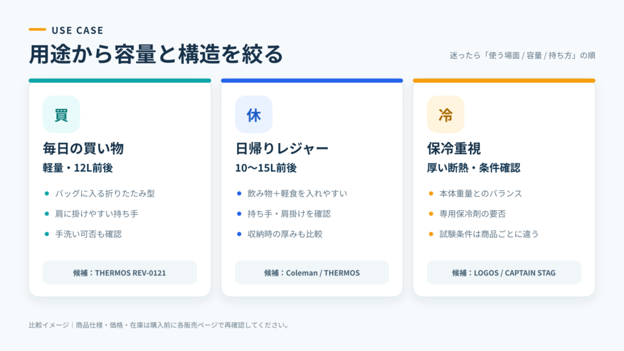Image resolution: width=624 pixels, height=351 pixels.
Task: Click the orange 冷 cooling icon
Action: pyautogui.click(x=445, y=115)
